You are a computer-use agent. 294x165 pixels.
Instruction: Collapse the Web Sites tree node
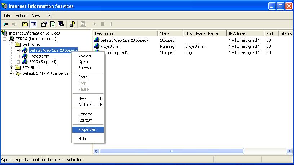pos(11,45)
